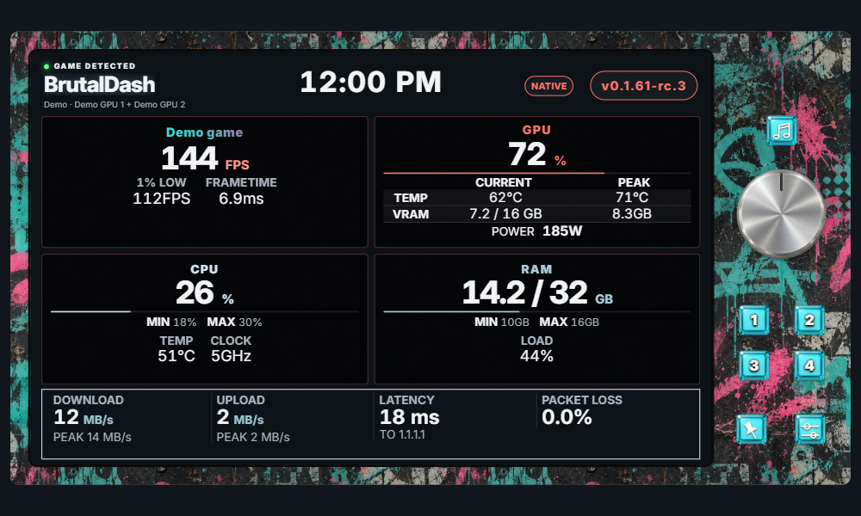861x516 pixels.
Task: Click the pushpin icon button
Action: (x=751, y=429)
